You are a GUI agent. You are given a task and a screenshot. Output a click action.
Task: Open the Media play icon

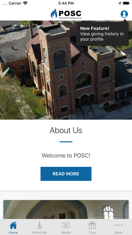coord(66,225)
